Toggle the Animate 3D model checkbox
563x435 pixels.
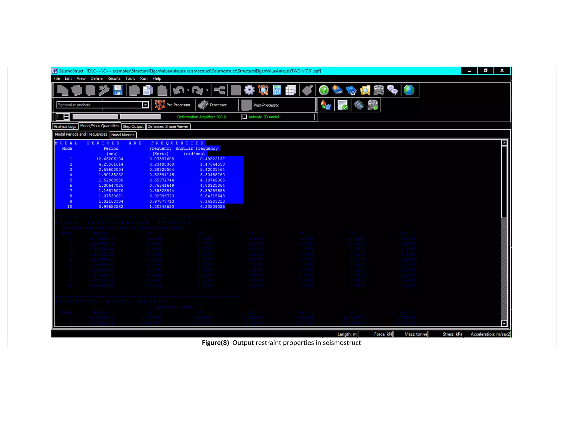[x=245, y=117]
